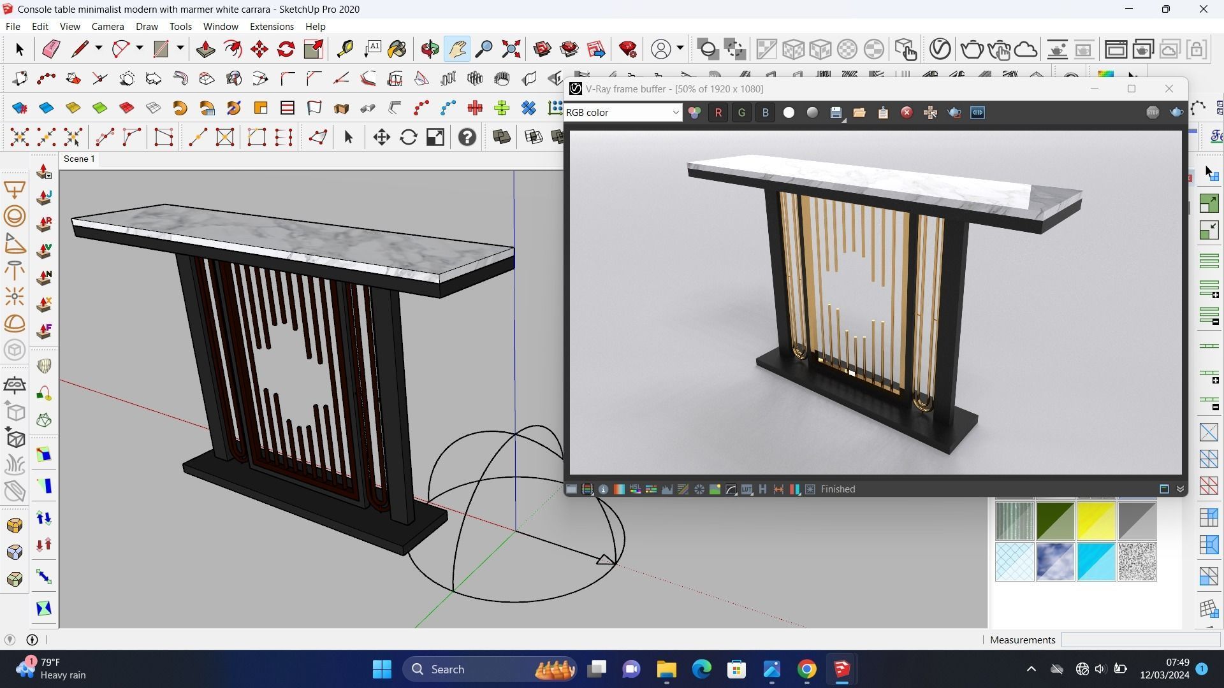Select the Pan hand tool
Image resolution: width=1224 pixels, height=688 pixels.
pyautogui.click(x=457, y=49)
